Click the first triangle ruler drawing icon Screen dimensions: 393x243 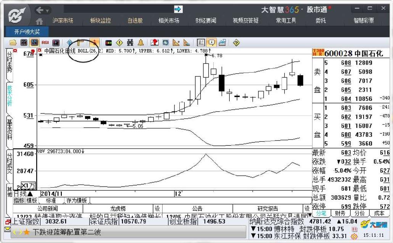tap(176, 43)
